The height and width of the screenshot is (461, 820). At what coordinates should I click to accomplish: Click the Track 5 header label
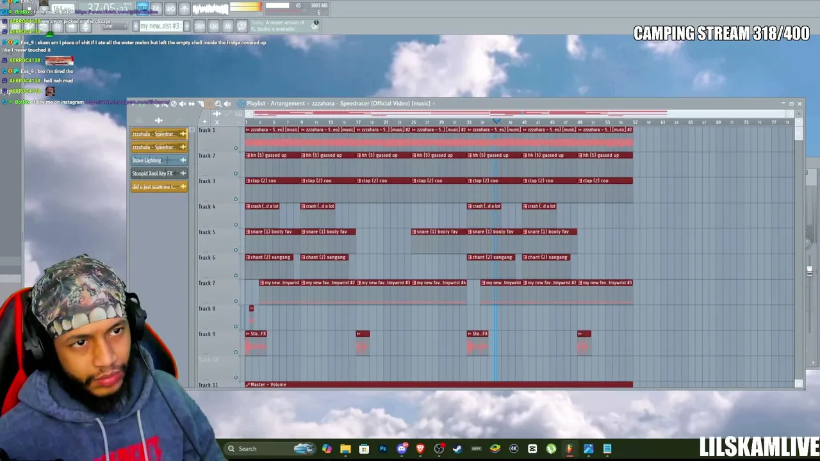pyautogui.click(x=207, y=232)
